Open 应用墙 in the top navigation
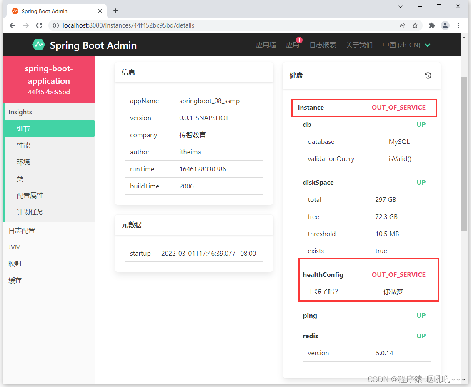This screenshot has height=387, width=471. tap(266, 45)
